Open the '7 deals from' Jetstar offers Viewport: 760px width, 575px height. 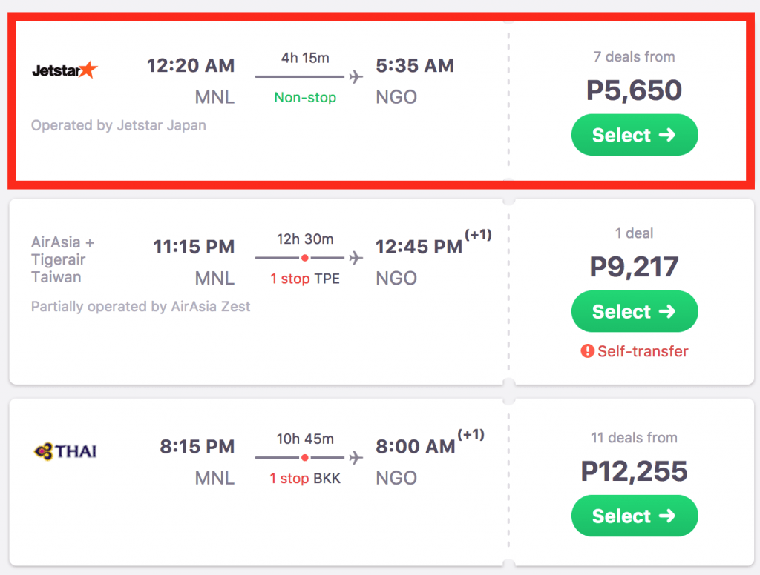(x=634, y=56)
